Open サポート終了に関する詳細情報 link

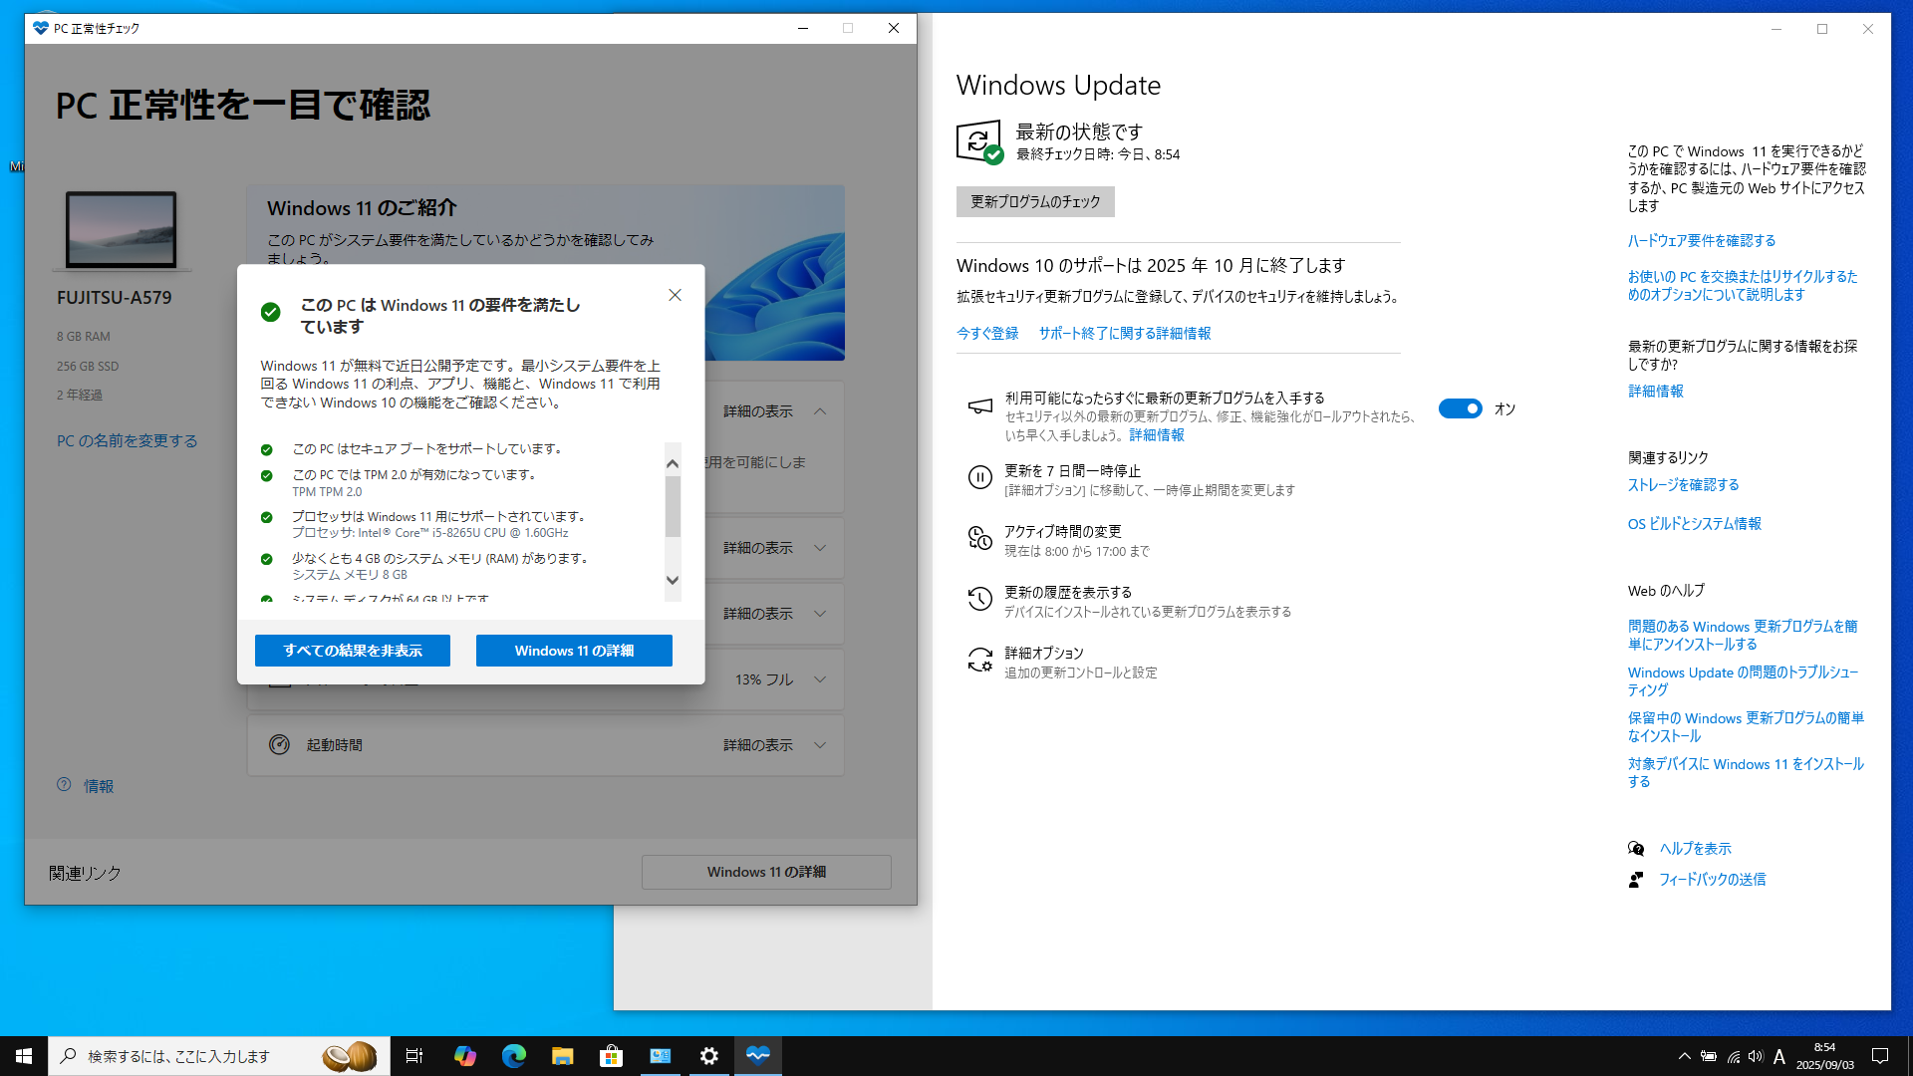[x=1125, y=333]
